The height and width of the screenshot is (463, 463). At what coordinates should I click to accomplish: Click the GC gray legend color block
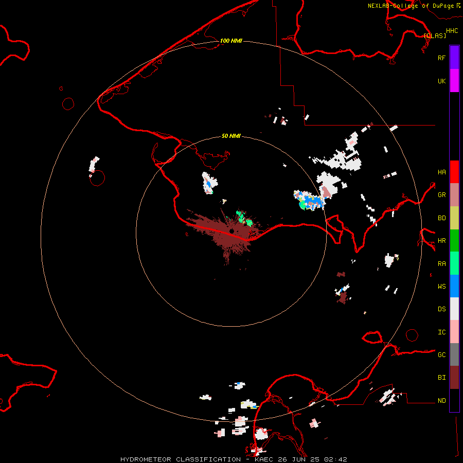click(x=454, y=354)
